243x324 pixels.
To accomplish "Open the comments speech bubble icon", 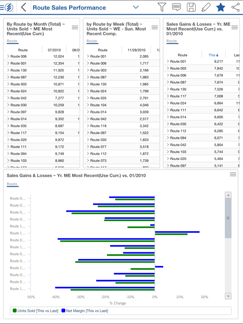I will point(176,7).
